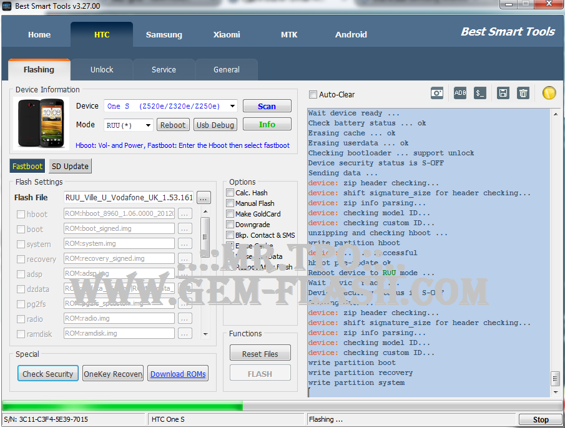Clear the log with the trash icon

pyautogui.click(x=523, y=93)
